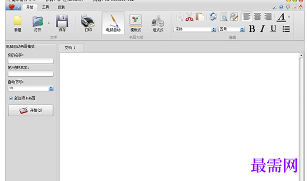Image resolution: width=307 pixels, height=181 pixels.
Task: Open the 宋体 font name dropdown
Action: click(x=213, y=29)
